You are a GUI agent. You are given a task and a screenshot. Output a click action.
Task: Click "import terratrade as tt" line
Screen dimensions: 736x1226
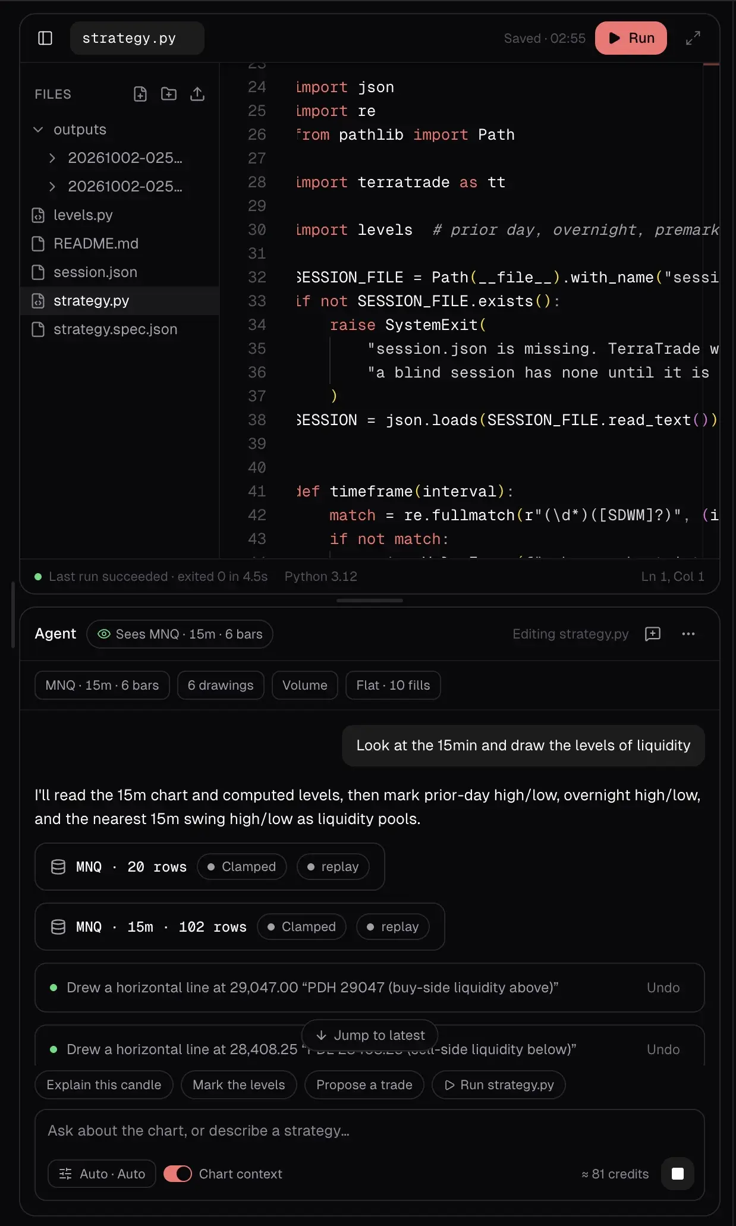coord(401,183)
